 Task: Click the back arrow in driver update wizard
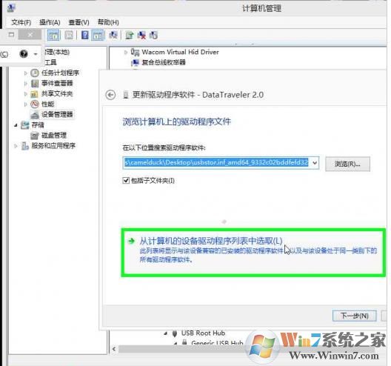pyautogui.click(x=110, y=95)
